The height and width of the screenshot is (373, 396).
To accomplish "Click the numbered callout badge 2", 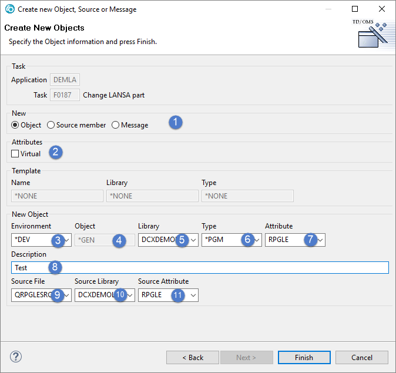I will (x=55, y=152).
